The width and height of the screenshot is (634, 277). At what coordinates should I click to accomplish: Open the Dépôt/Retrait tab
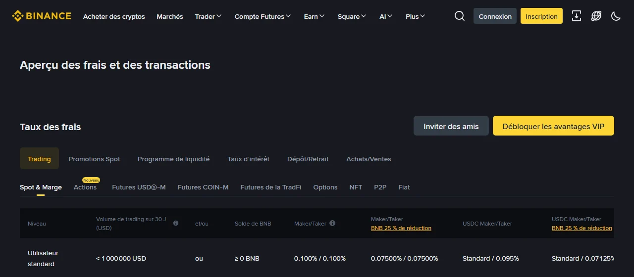coord(308,159)
